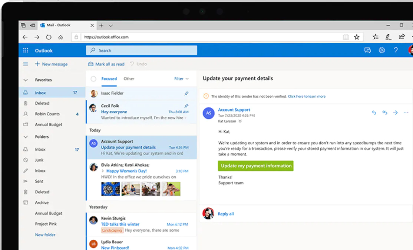Click Update my payment information button
Viewport: 413px width, 250px height.
pyautogui.click(x=255, y=166)
